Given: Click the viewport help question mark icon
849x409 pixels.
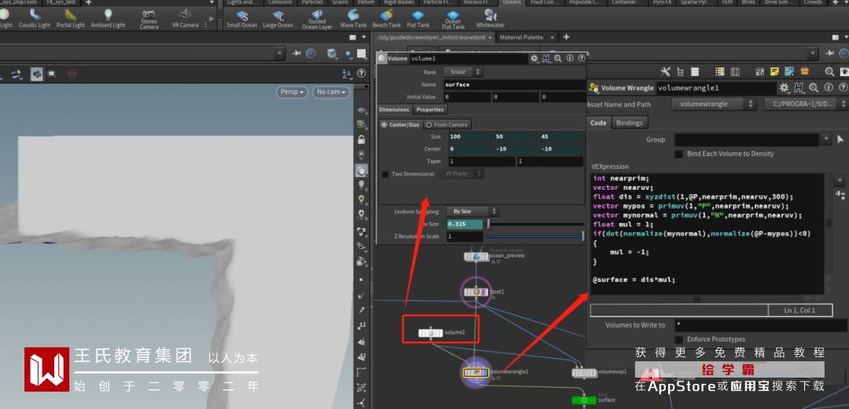Looking at the screenshot, I should tap(361, 73).
